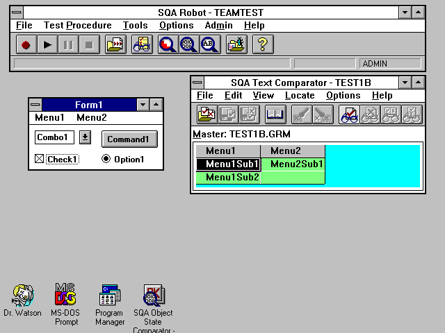
Task: Click the red magnifier comparator icon in Robot toolbar
Action: (x=168, y=45)
